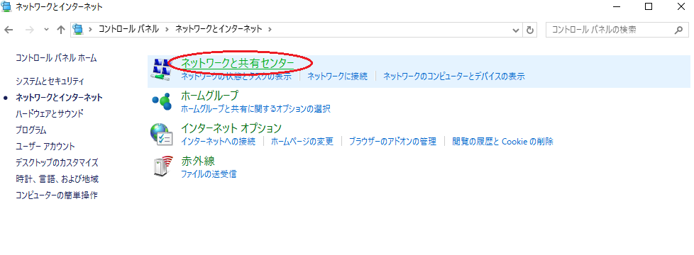
Task: Open ブラウザーのアドオンの管理 link
Action: coord(392,142)
